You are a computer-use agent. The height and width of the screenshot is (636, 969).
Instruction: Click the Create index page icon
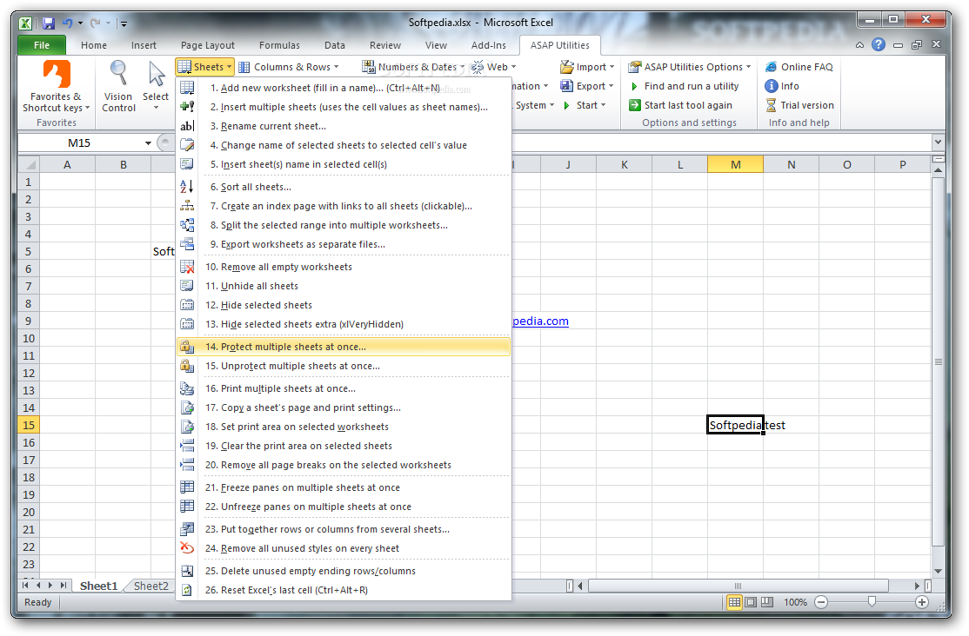(187, 206)
